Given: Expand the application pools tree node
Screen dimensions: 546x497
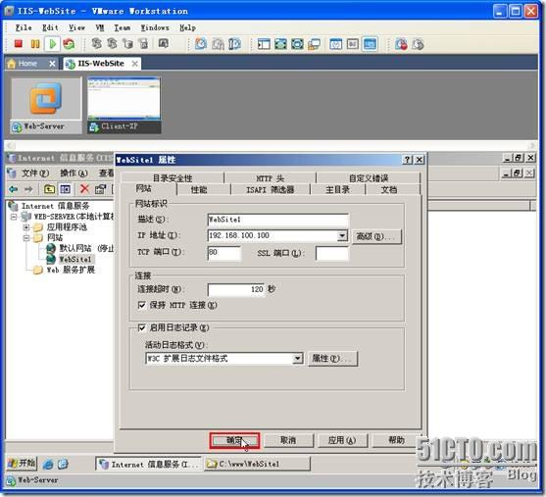Looking at the screenshot, I should [26, 227].
